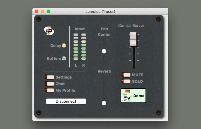Solo the Central Server channel
Viewport: 201px width, 129px height.
[126, 81]
